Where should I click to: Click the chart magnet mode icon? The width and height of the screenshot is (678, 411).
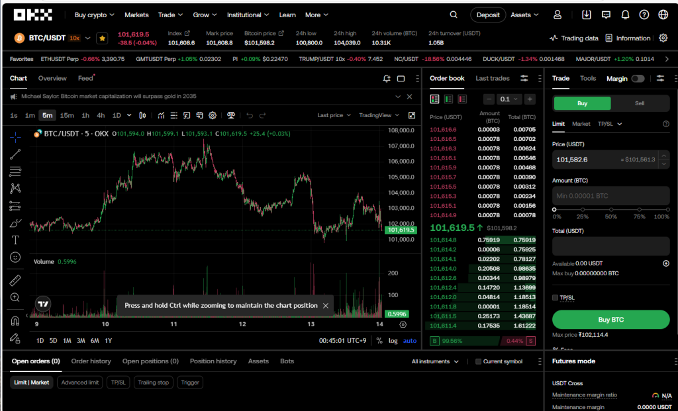(15, 321)
